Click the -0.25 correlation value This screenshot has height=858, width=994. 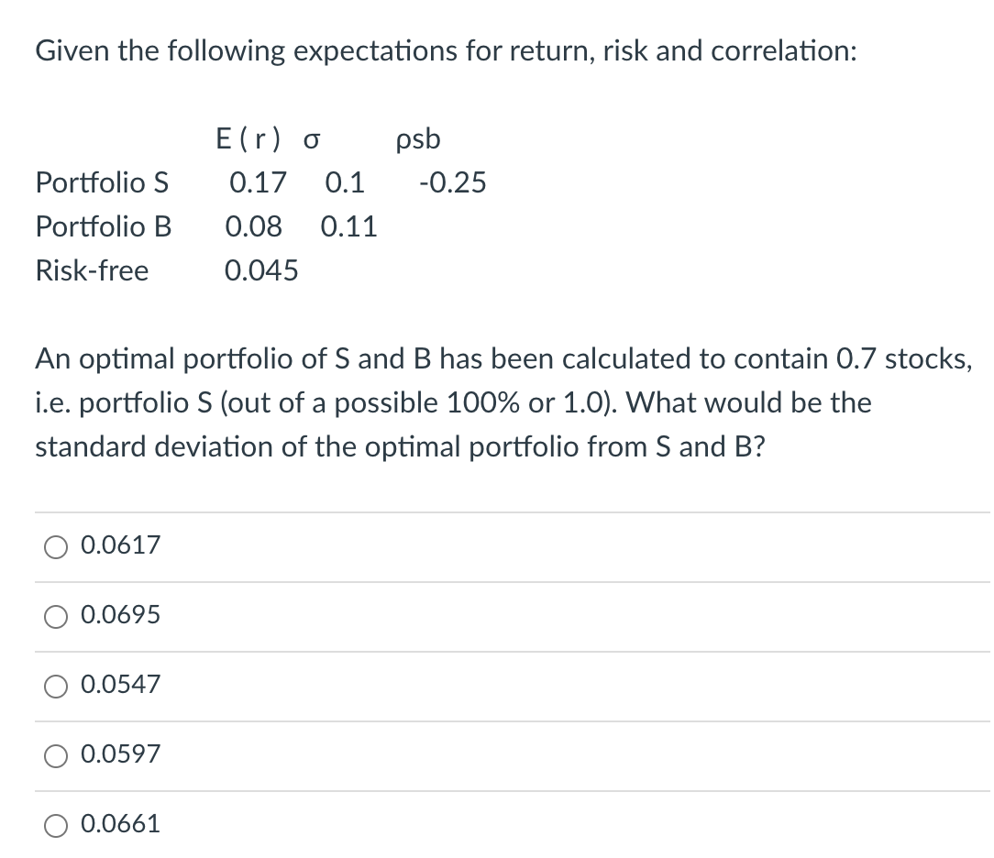[x=452, y=182]
